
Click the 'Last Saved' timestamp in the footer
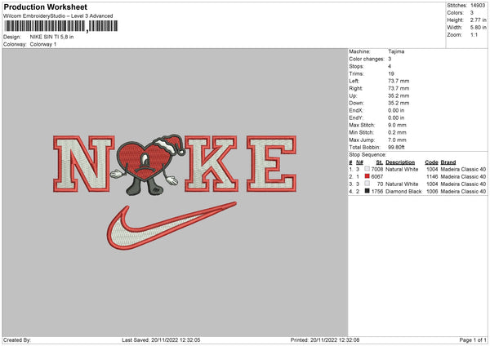(161, 340)
